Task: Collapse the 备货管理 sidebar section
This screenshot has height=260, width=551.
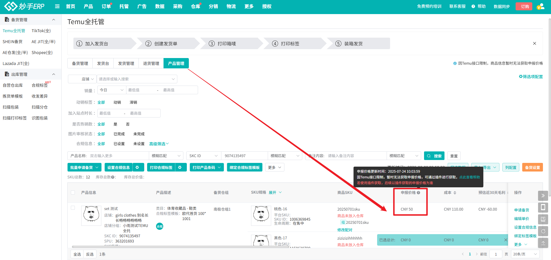Action: [54, 20]
